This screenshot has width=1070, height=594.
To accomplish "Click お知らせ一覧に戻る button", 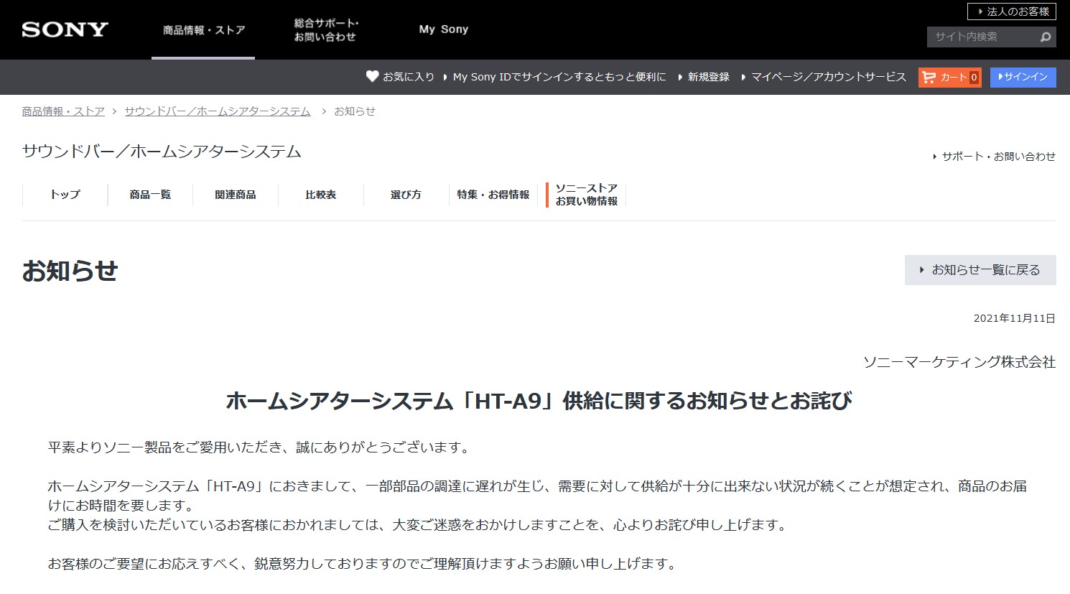I will [x=980, y=270].
